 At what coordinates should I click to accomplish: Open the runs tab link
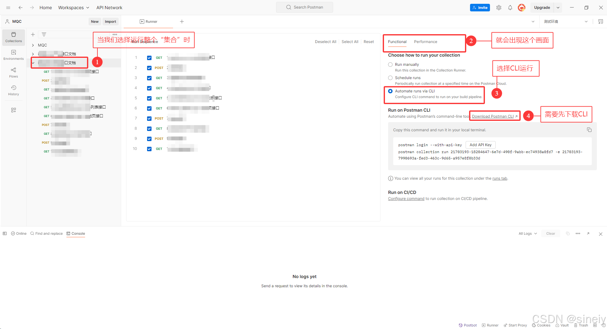coord(500,178)
